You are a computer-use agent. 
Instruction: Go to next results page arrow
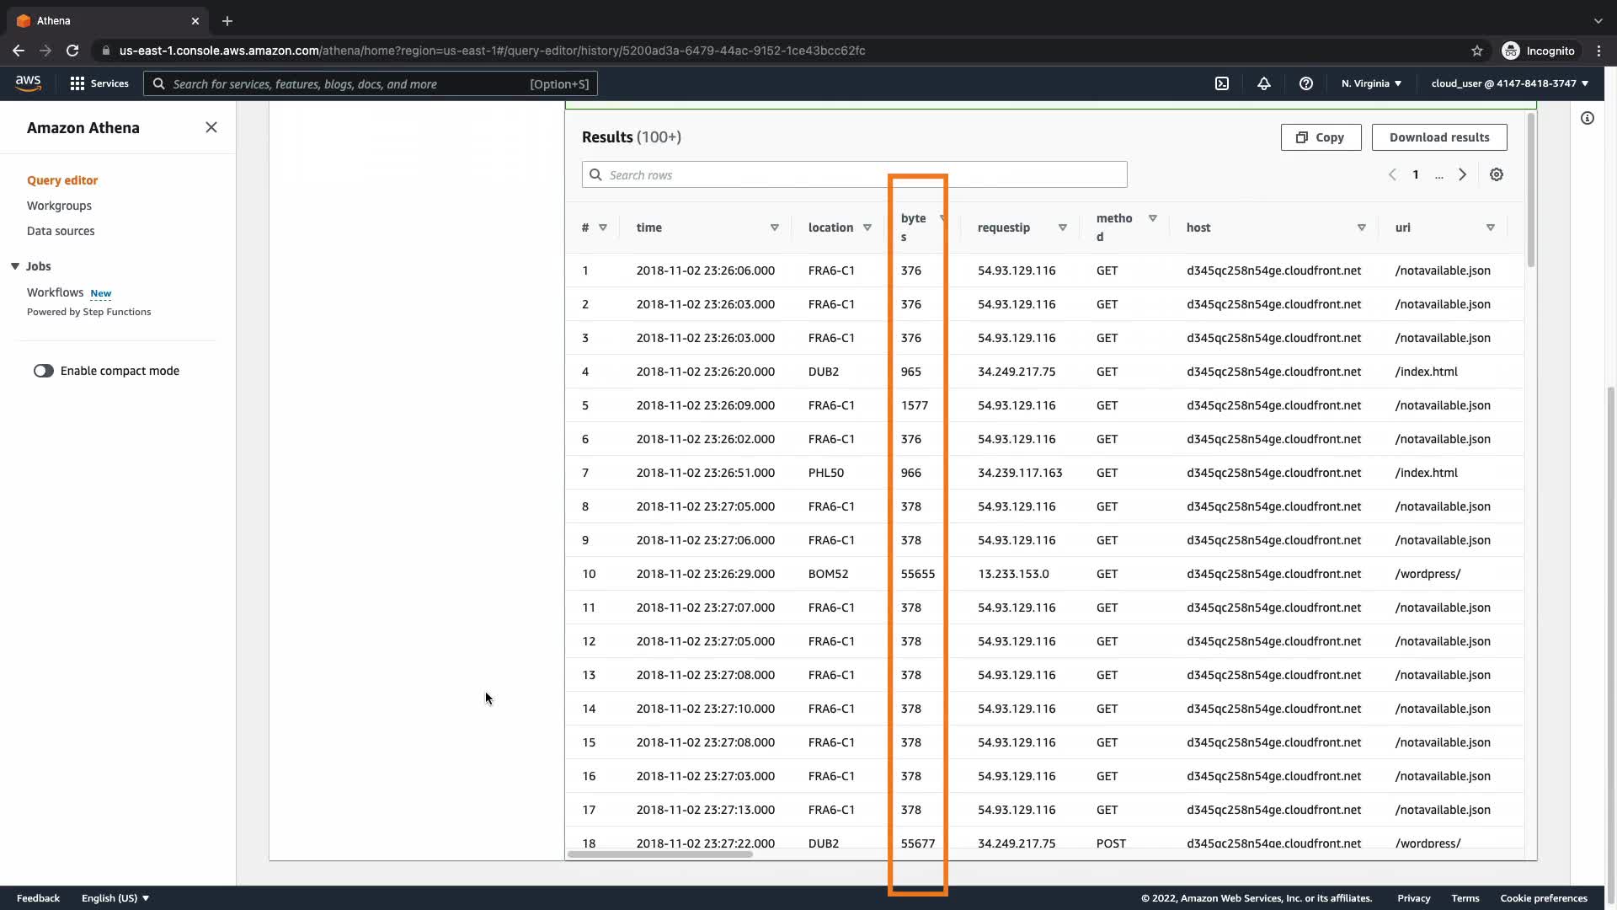pyautogui.click(x=1463, y=174)
